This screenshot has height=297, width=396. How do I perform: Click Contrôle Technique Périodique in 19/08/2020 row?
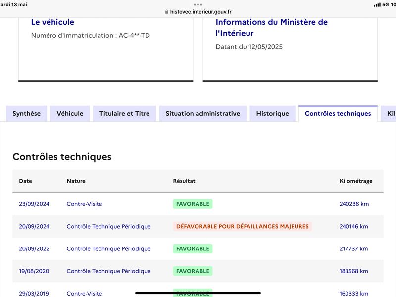click(108, 271)
